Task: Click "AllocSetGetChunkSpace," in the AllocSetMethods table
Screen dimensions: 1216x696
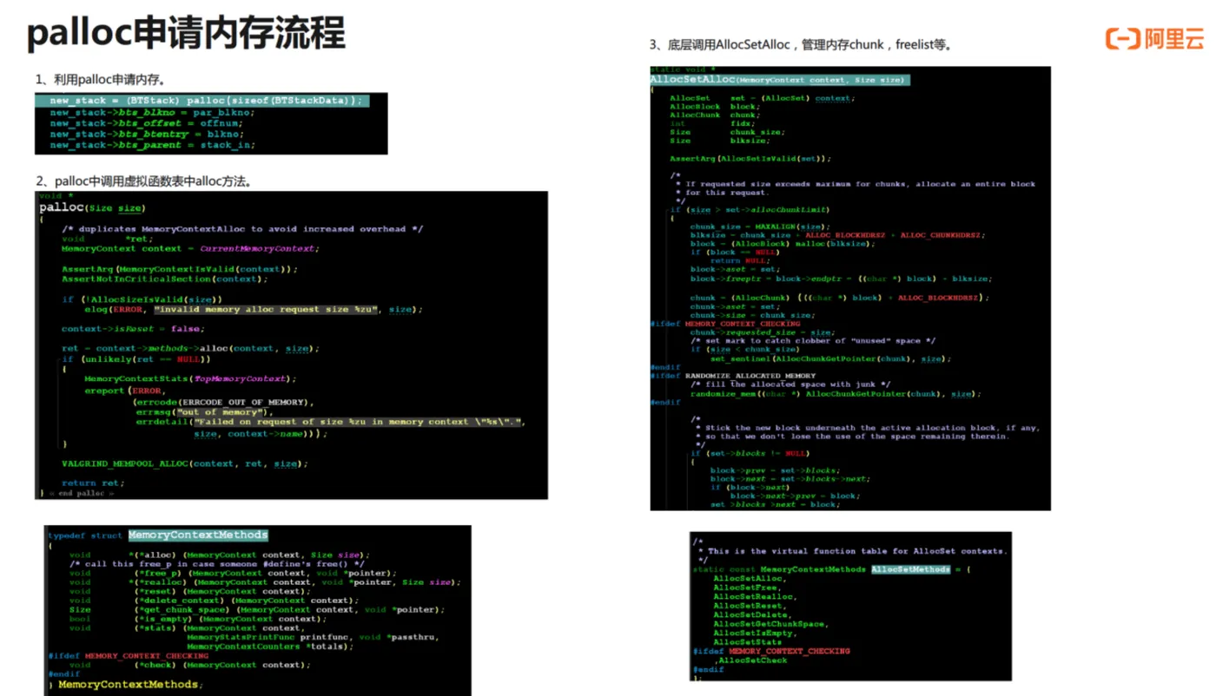Action: 770,624
